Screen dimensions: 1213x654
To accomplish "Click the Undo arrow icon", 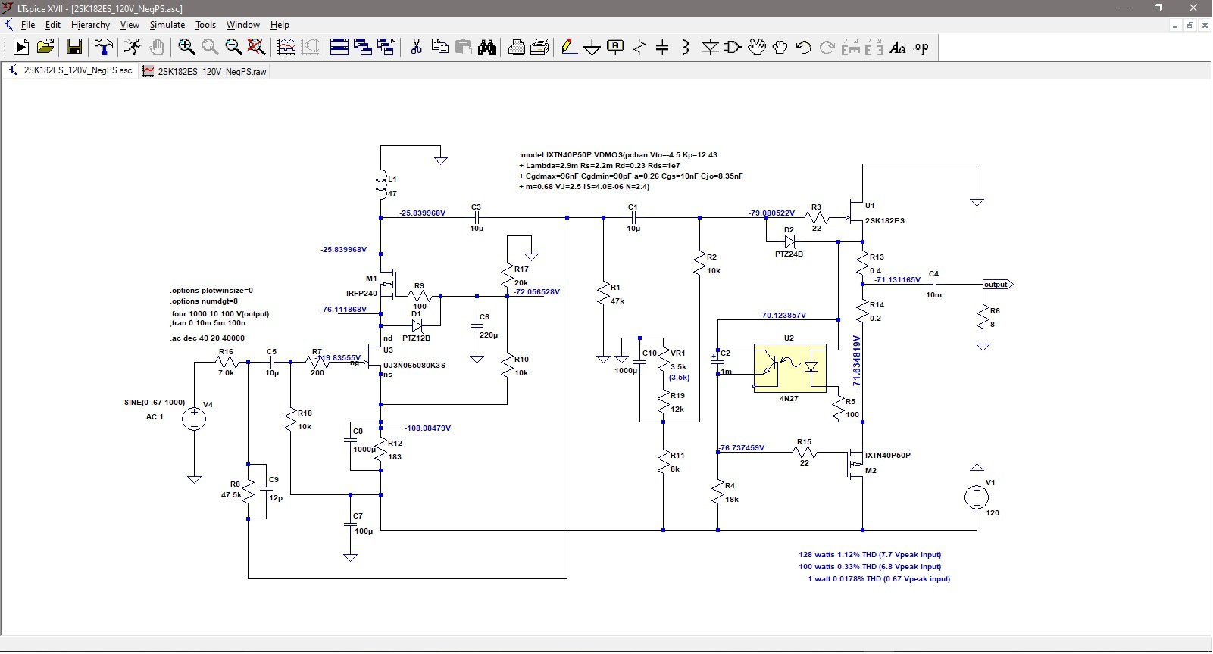I will pyautogui.click(x=804, y=47).
